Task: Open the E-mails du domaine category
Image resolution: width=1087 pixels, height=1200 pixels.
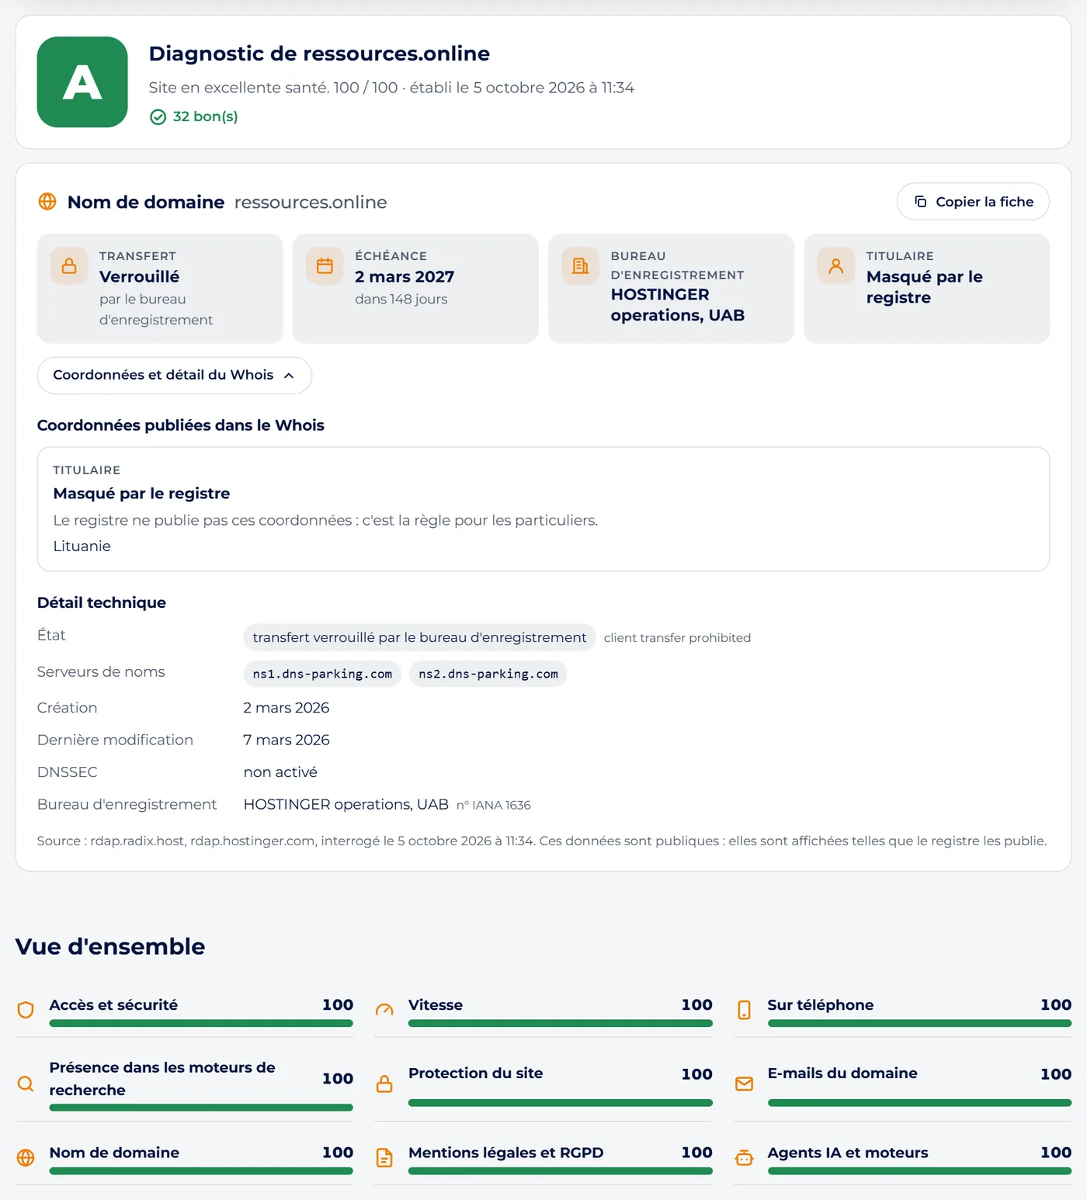Action: tap(903, 1084)
